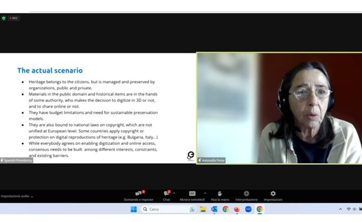Open Impostazioni settings gear

pos(273,196)
